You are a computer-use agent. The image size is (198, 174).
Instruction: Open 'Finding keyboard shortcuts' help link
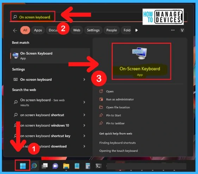click(117, 143)
